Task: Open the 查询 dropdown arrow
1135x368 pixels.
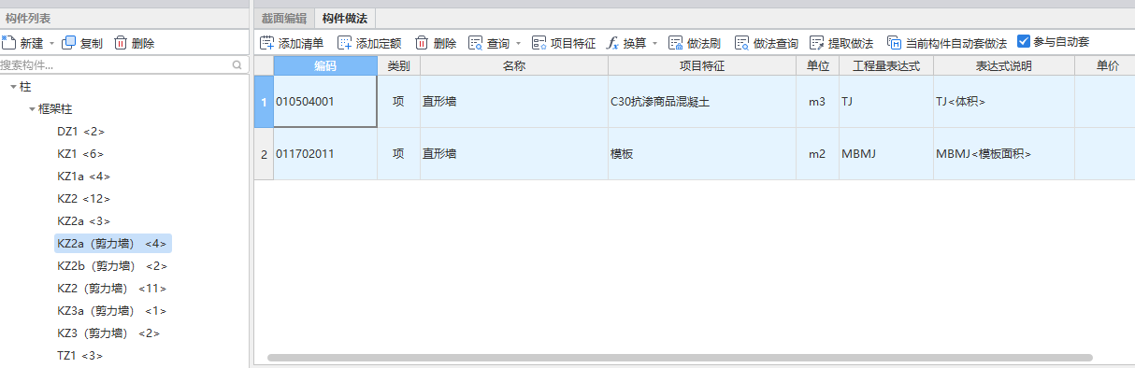Action: click(x=518, y=44)
